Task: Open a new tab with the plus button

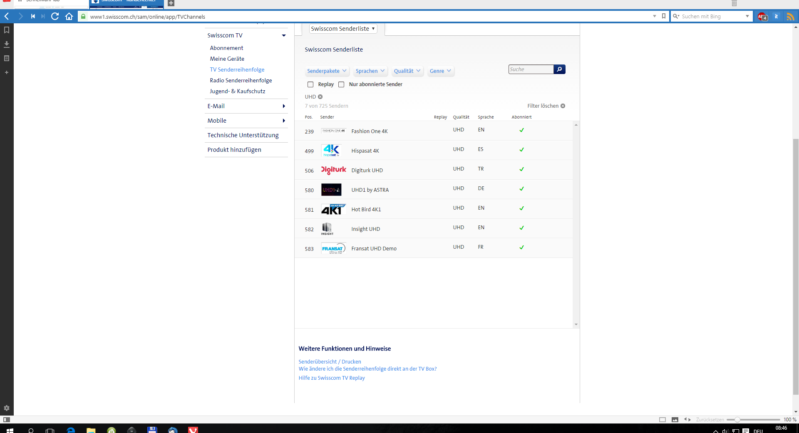Action: (x=171, y=3)
